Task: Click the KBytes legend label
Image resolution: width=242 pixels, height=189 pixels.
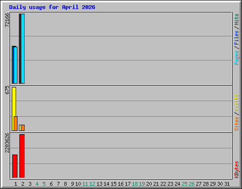Action: click(237, 170)
